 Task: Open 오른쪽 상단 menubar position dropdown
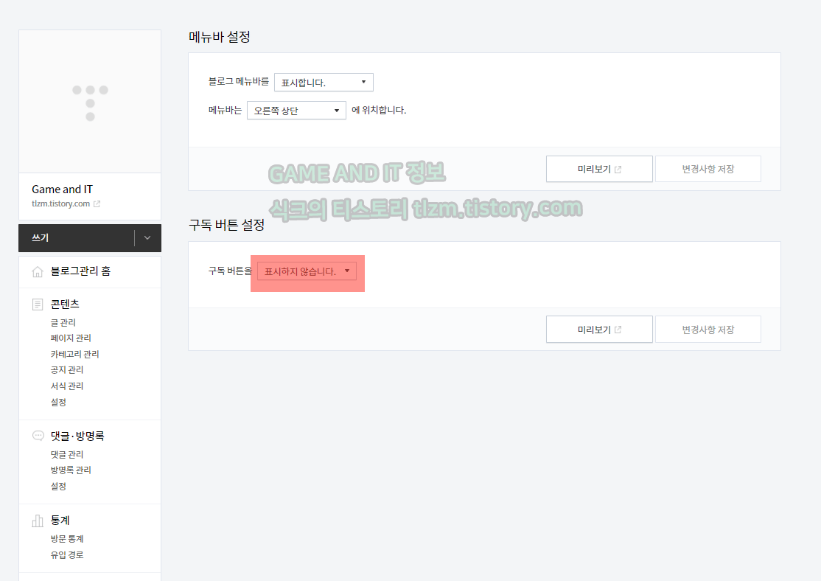click(x=296, y=111)
